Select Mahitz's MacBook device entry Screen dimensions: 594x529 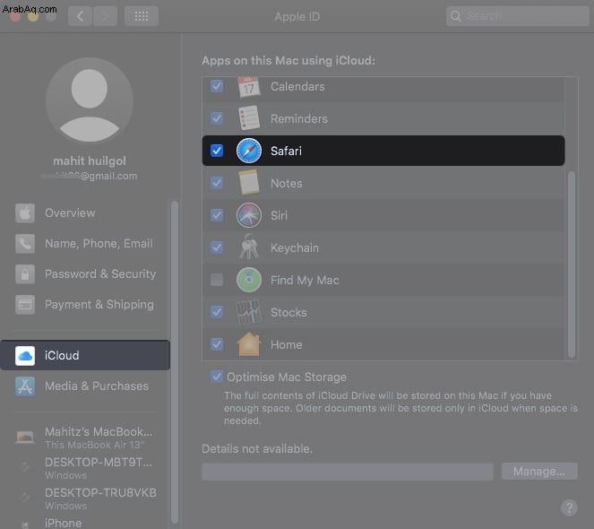(x=85, y=438)
